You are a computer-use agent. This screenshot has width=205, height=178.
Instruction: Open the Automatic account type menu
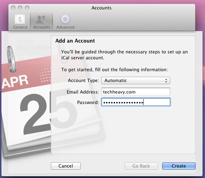tap(136, 81)
